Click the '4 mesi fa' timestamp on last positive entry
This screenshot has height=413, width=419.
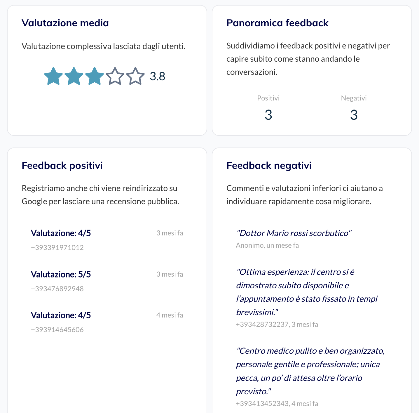170,315
